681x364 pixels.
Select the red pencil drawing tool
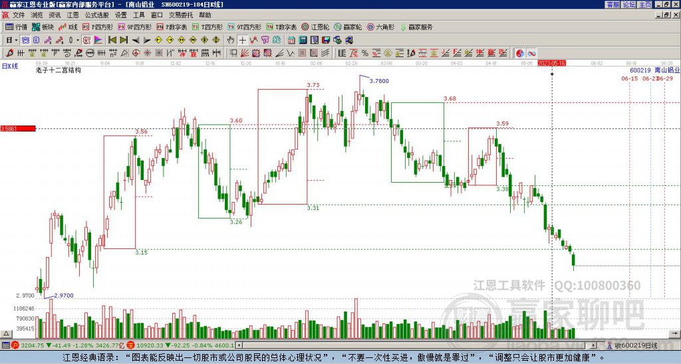tap(9, 53)
